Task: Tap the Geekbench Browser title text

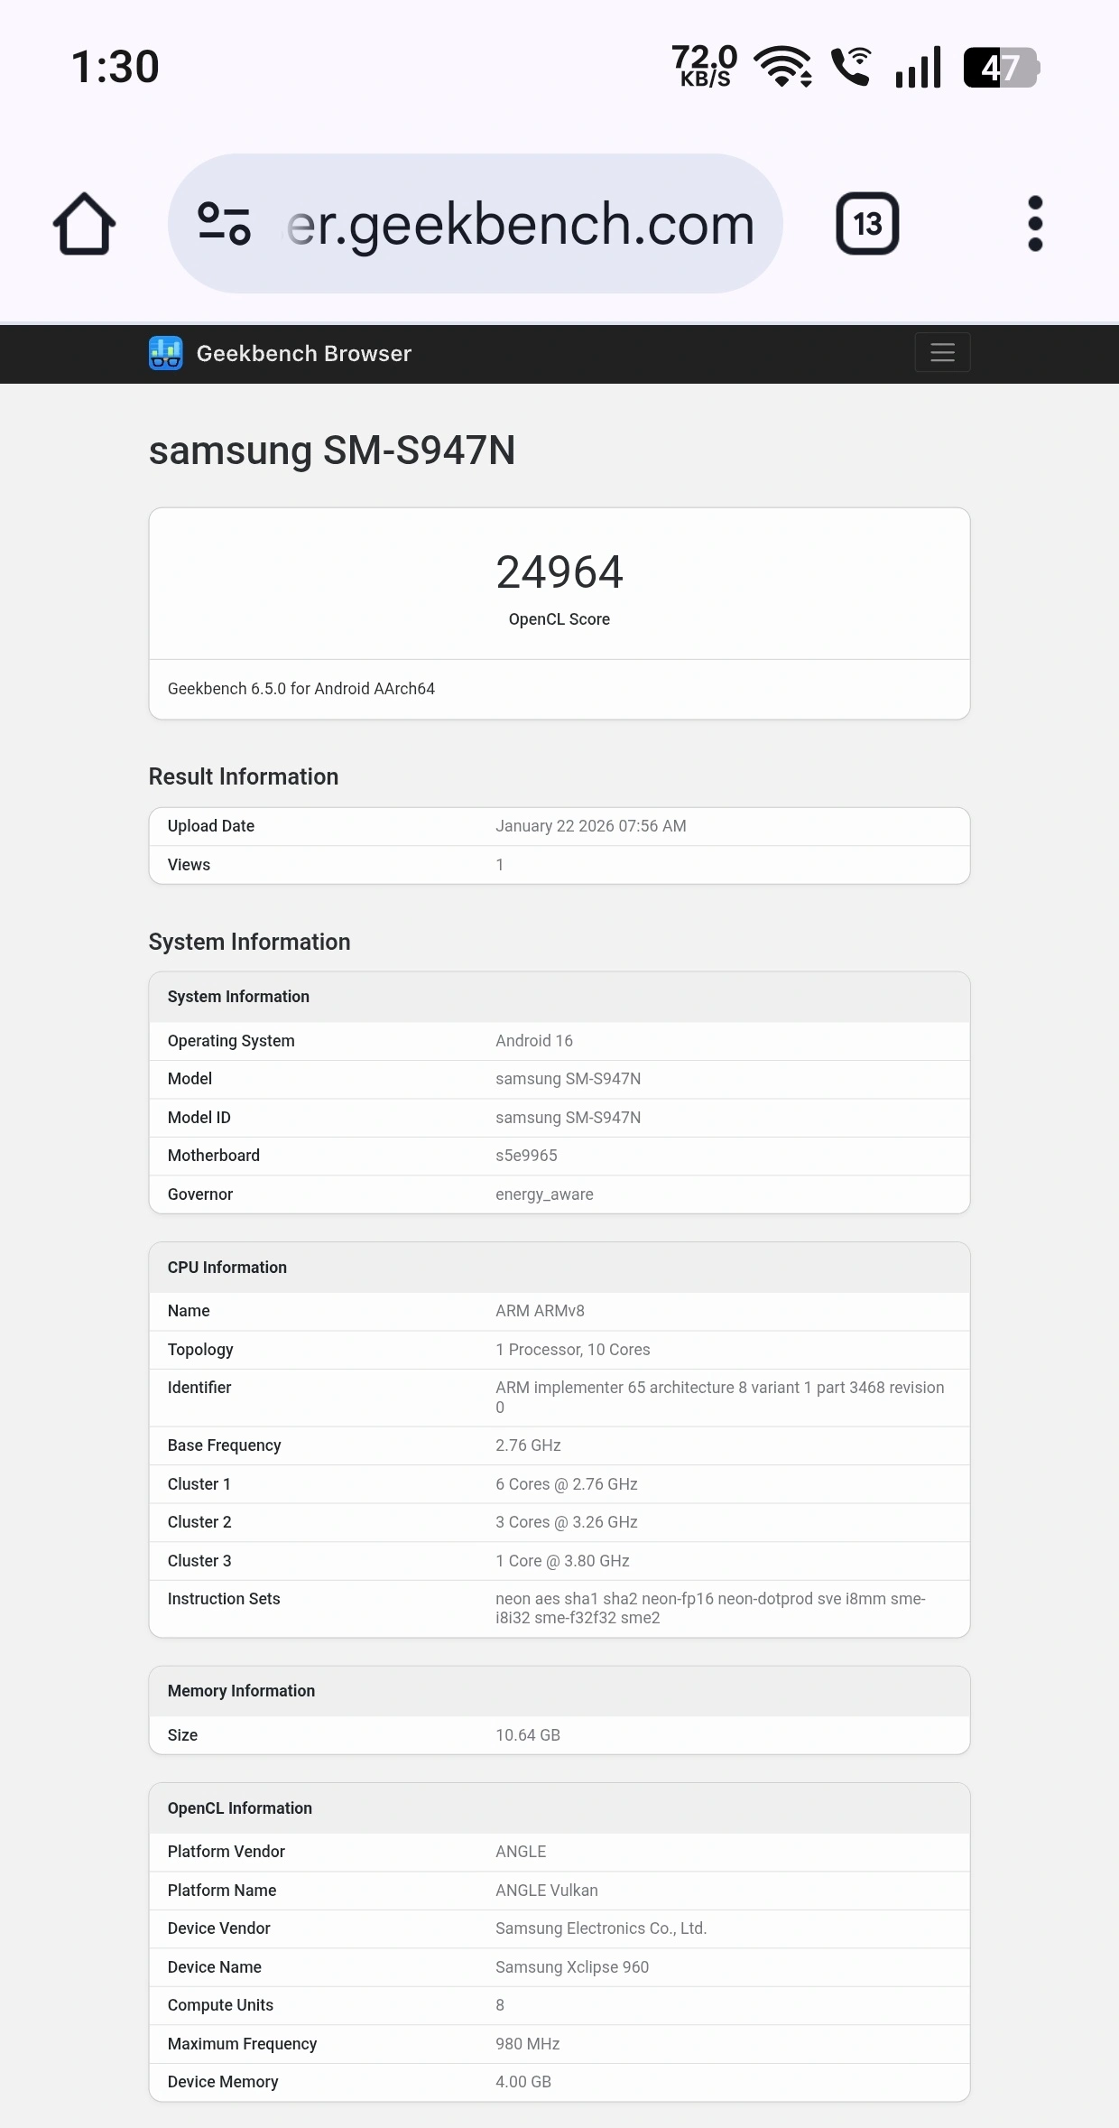Action: pyautogui.click(x=303, y=353)
